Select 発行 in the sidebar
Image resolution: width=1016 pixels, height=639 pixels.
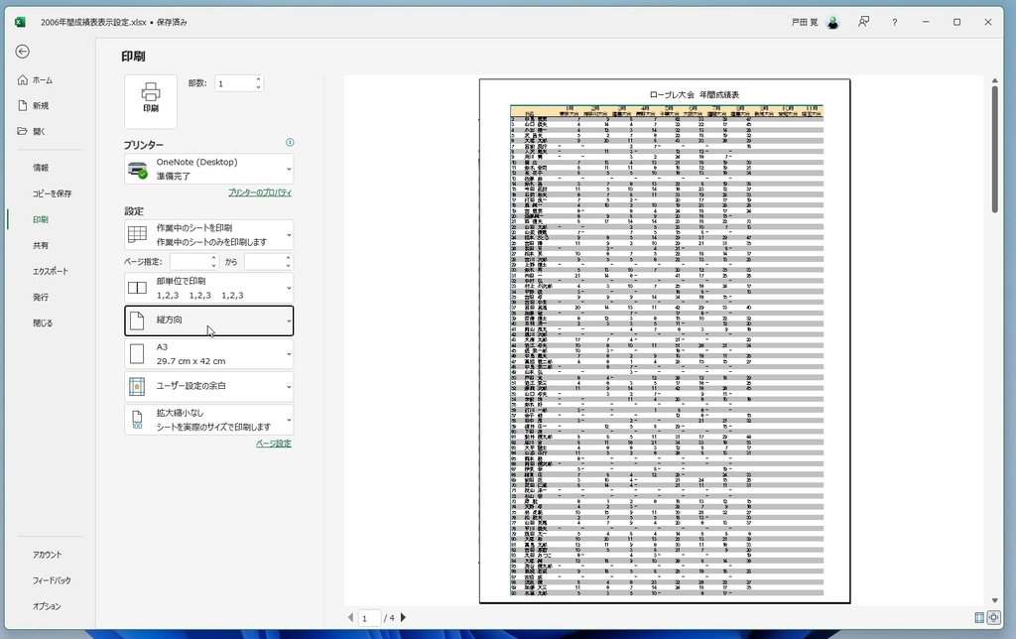pyautogui.click(x=41, y=298)
